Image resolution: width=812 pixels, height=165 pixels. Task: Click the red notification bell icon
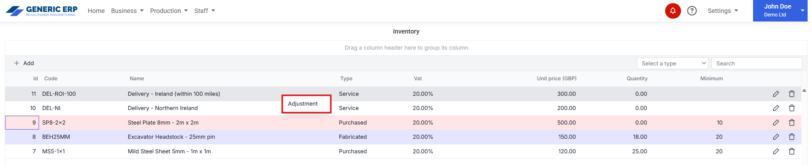(672, 11)
